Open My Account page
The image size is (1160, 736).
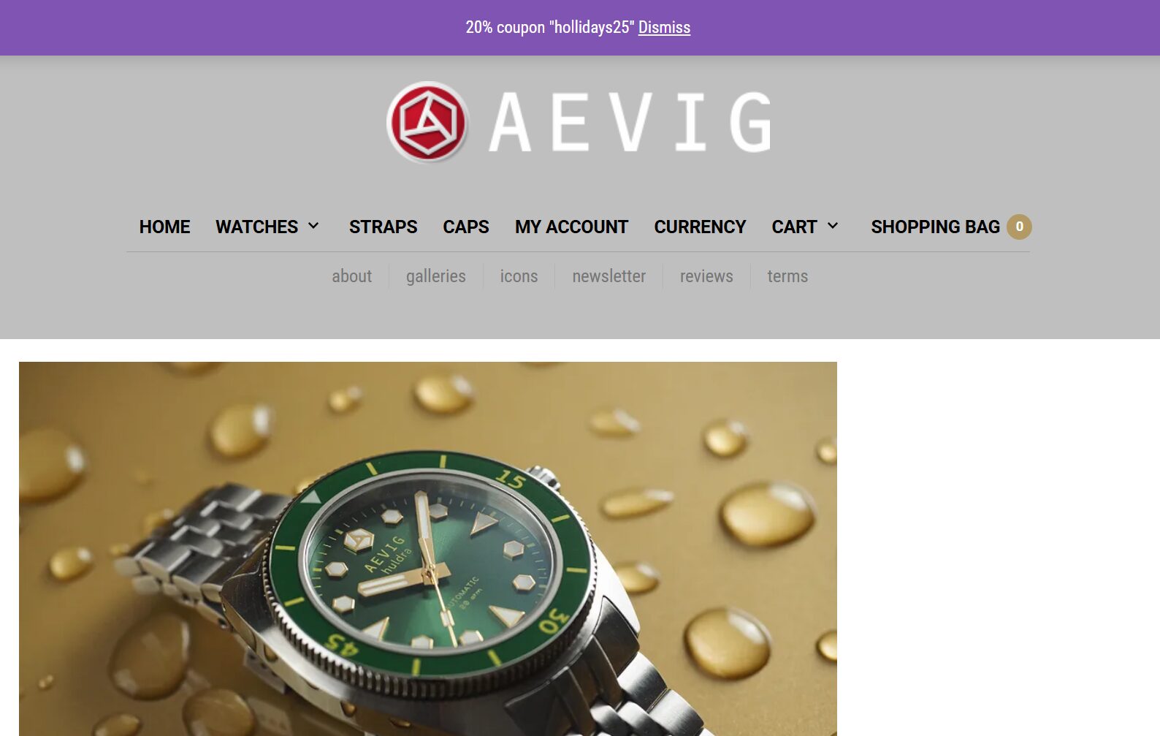pos(571,227)
